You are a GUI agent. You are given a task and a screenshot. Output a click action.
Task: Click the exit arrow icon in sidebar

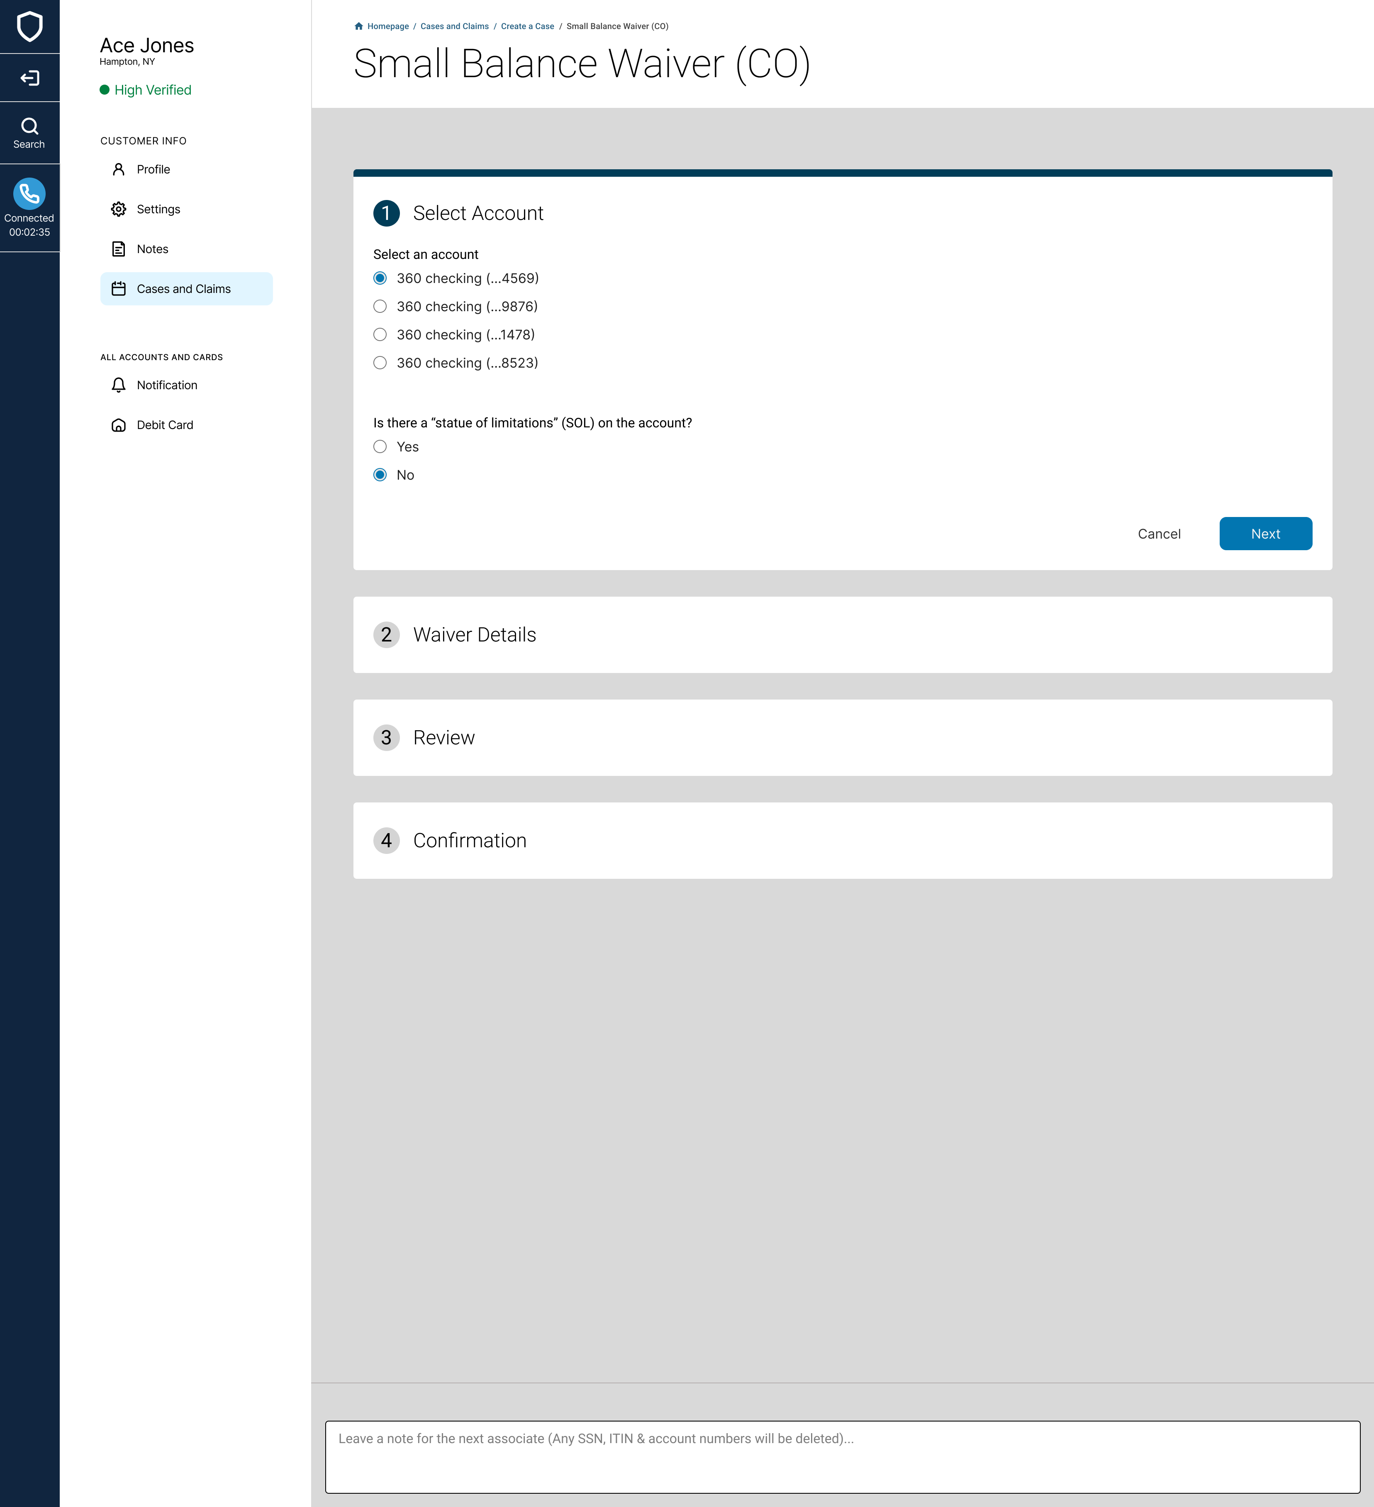tap(29, 78)
